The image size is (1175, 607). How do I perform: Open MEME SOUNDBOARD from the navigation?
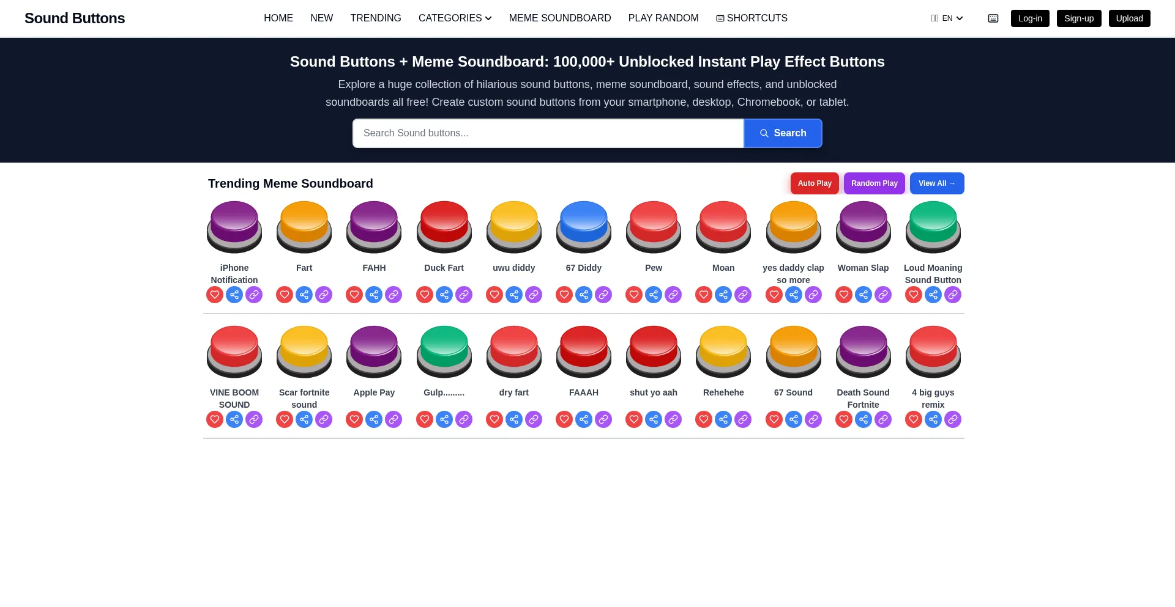[559, 18]
